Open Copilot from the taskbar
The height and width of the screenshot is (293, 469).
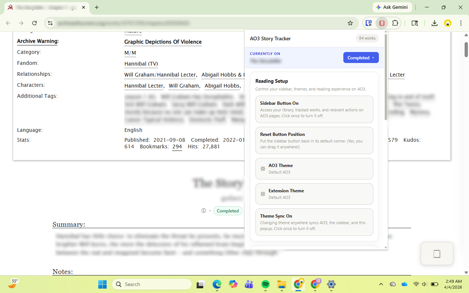(x=233, y=284)
